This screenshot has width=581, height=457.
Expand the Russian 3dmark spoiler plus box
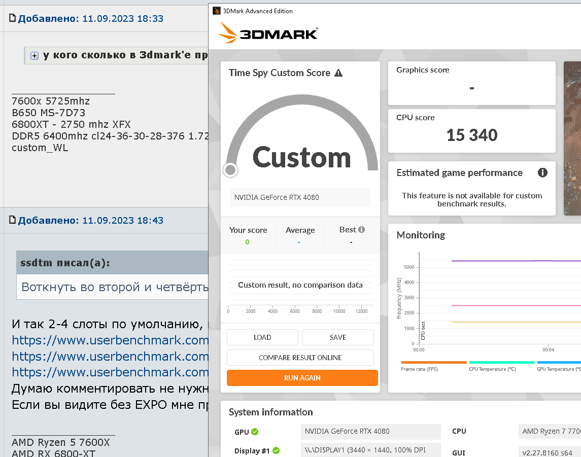coord(35,56)
